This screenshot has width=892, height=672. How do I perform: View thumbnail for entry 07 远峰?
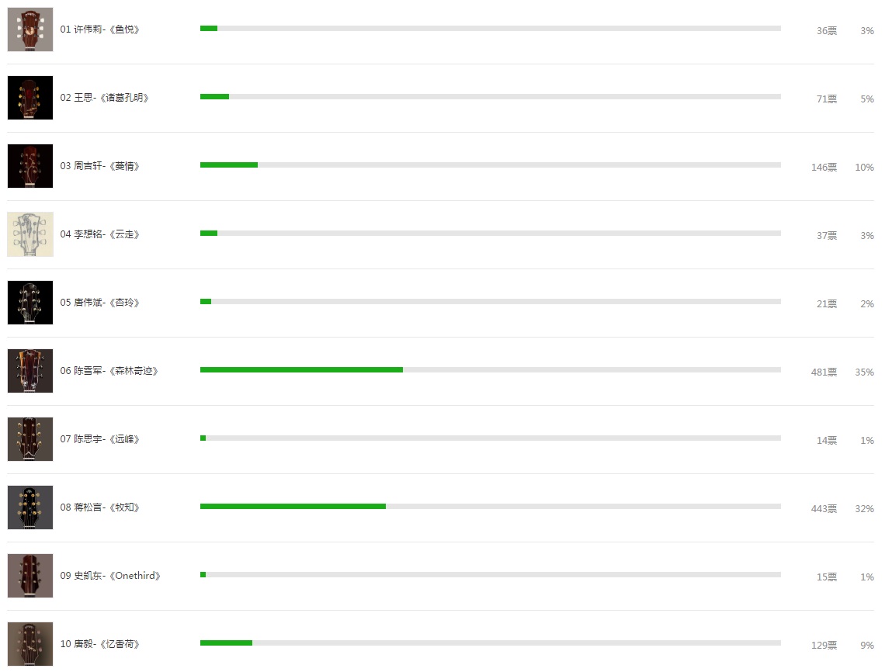(x=30, y=439)
